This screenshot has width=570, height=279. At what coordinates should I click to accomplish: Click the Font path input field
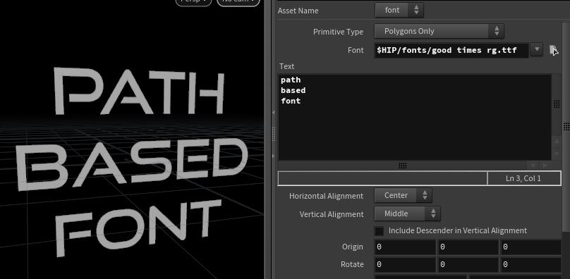[451, 50]
